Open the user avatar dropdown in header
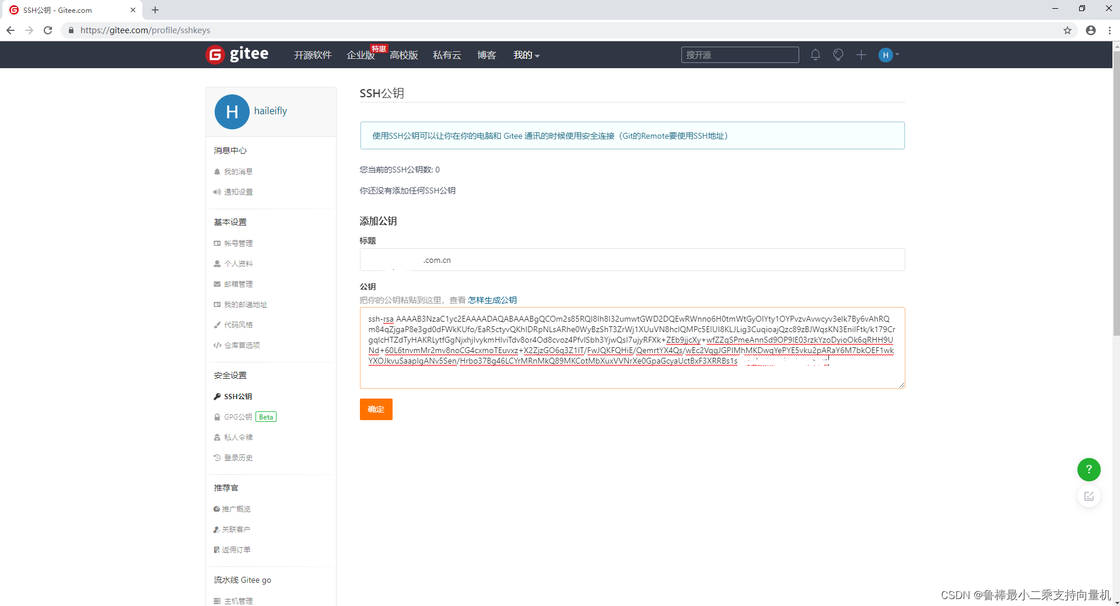 (889, 55)
